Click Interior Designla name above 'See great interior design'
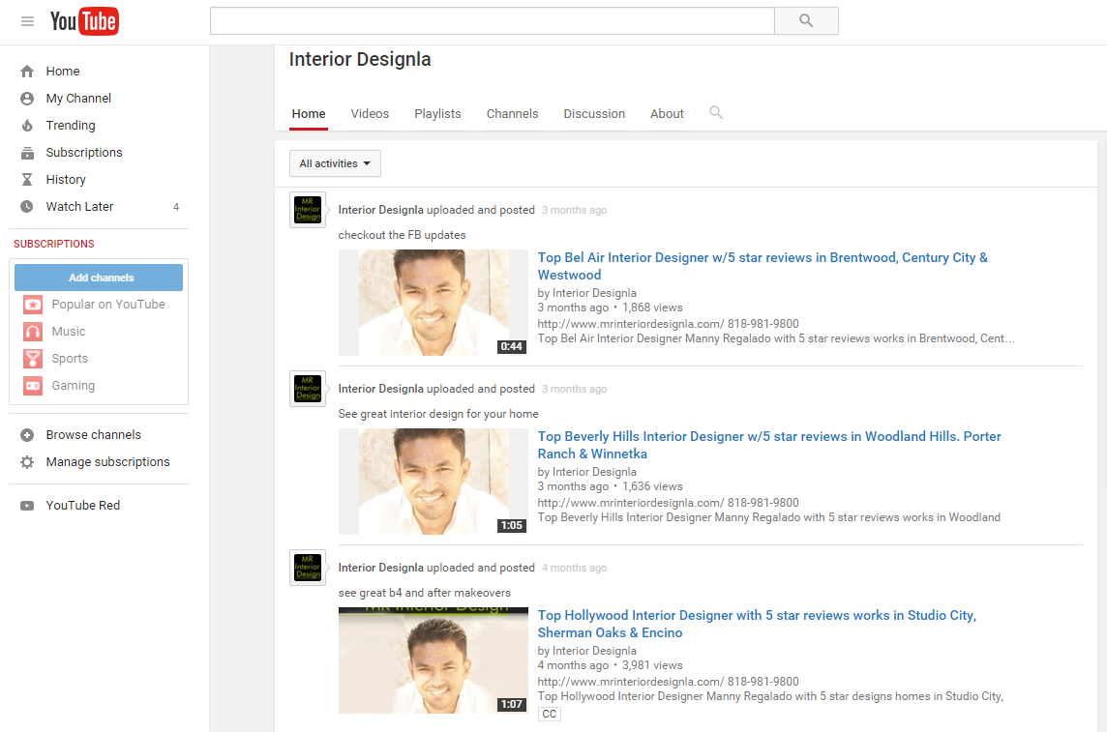1107x732 pixels. tap(380, 390)
